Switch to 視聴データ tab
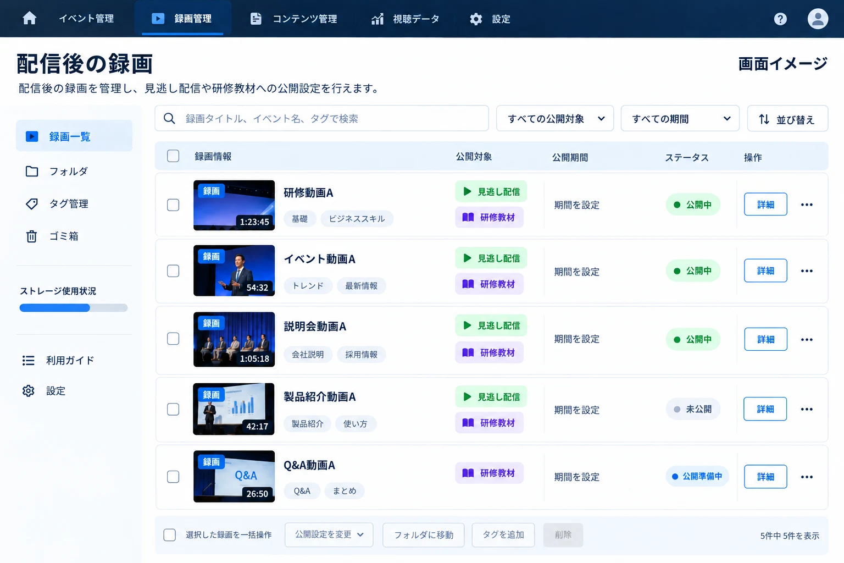Screen dimensions: 844x563 click(406, 19)
